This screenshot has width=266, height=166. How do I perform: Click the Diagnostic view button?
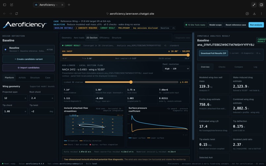[x=183, y=38]
